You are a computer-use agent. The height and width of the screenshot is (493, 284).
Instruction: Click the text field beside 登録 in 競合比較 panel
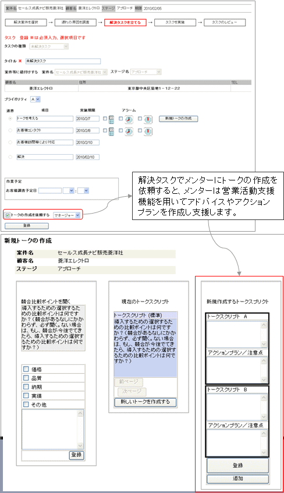click(x=45, y=455)
